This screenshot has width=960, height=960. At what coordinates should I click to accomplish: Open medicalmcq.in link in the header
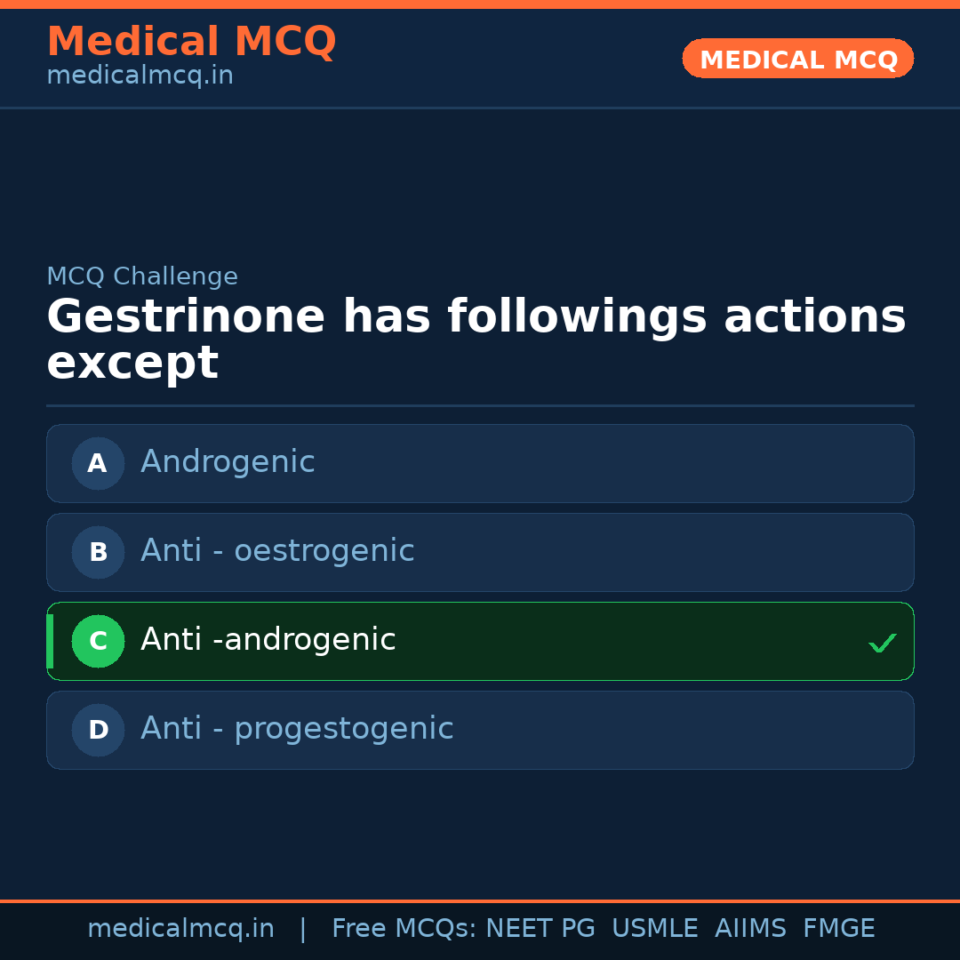pyautogui.click(x=140, y=76)
